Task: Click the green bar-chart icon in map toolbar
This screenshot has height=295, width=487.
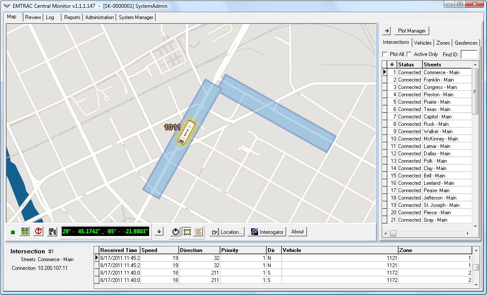Action: (25, 232)
